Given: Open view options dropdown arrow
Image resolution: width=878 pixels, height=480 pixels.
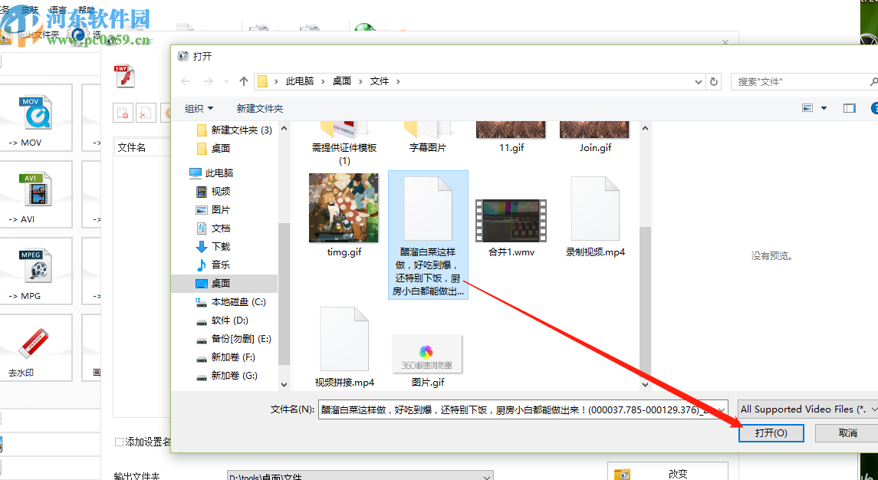Looking at the screenshot, I should pos(824,108).
